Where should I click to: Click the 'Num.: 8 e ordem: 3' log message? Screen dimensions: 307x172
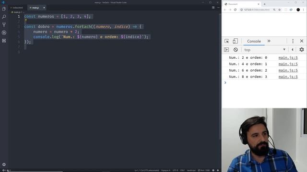pos(248,77)
